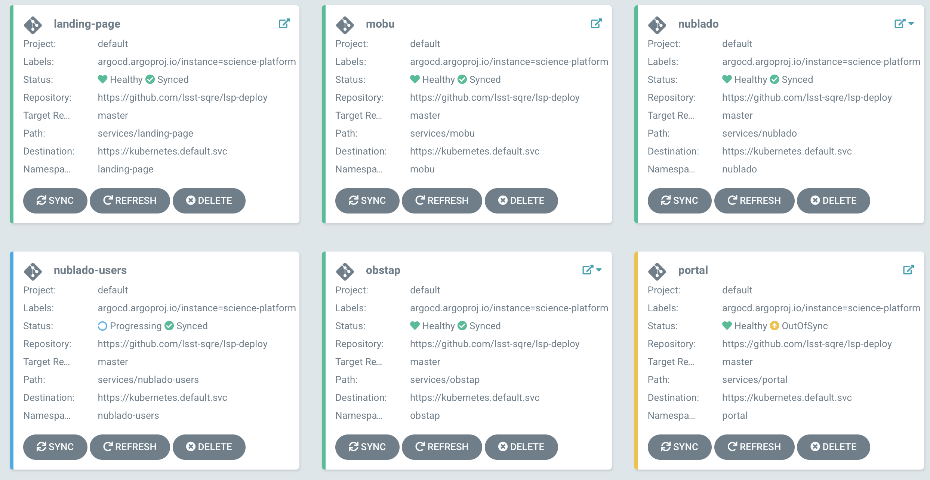The image size is (930, 480).
Task: Click mobu labels instance value
Action: 509,62
